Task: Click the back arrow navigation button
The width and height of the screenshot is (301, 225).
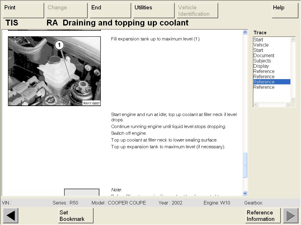Action: (11, 216)
